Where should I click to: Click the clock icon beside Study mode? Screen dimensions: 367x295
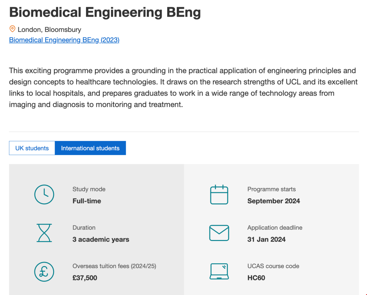[x=44, y=195]
